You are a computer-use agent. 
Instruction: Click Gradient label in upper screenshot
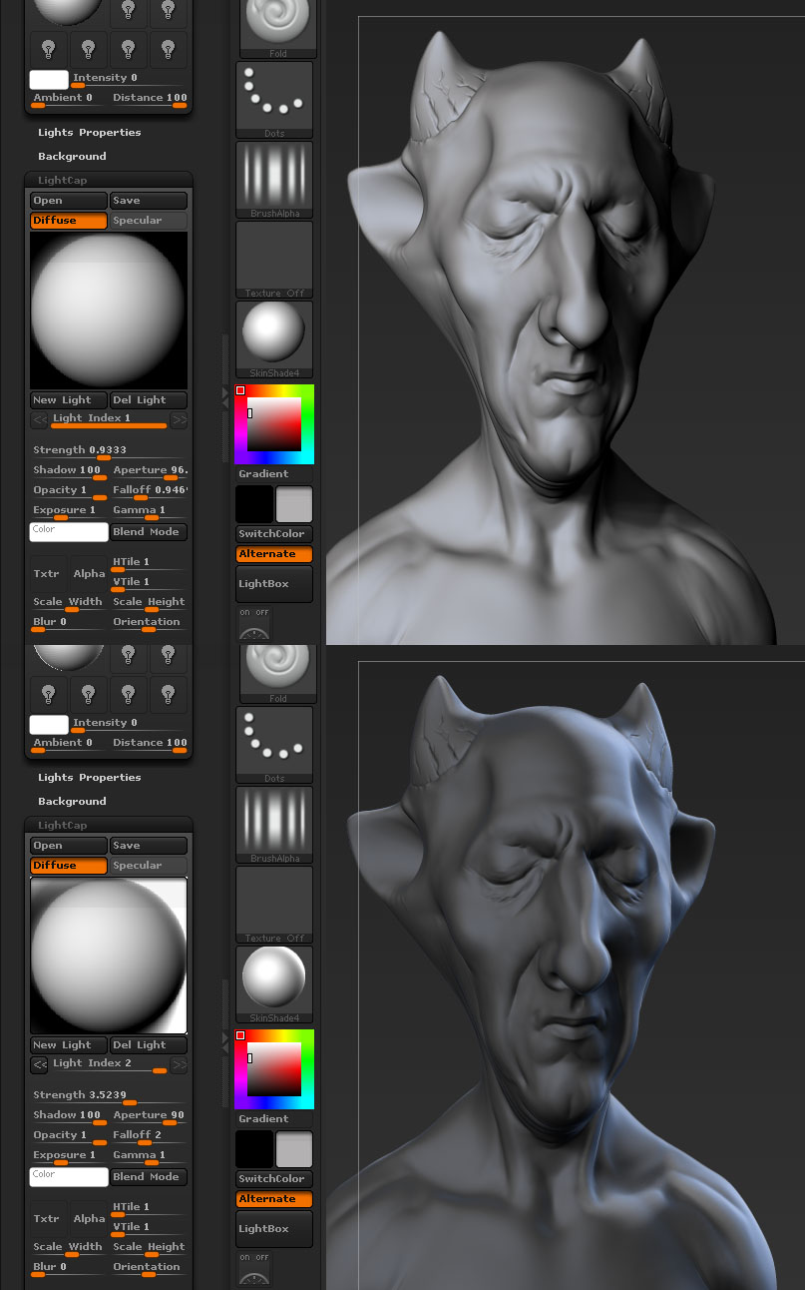(x=263, y=474)
